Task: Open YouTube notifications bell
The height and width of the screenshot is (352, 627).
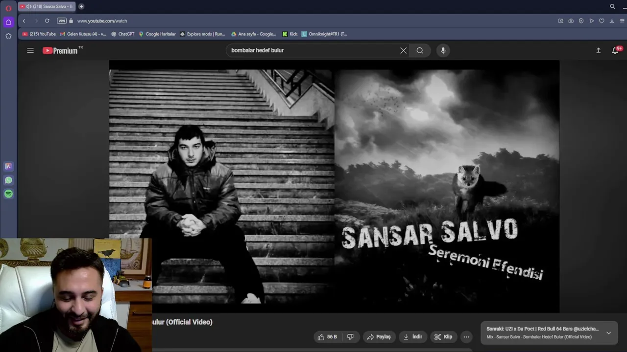Action: [615, 50]
